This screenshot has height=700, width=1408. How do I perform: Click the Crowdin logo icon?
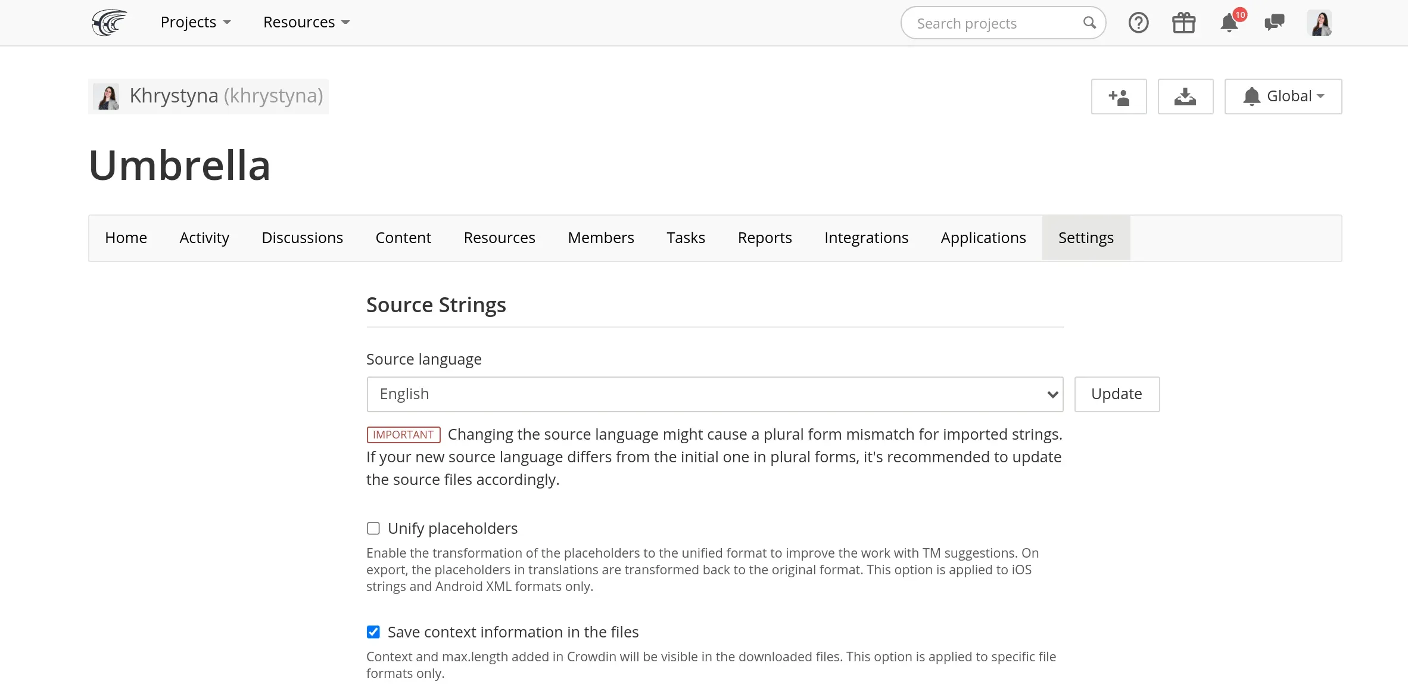tap(110, 23)
